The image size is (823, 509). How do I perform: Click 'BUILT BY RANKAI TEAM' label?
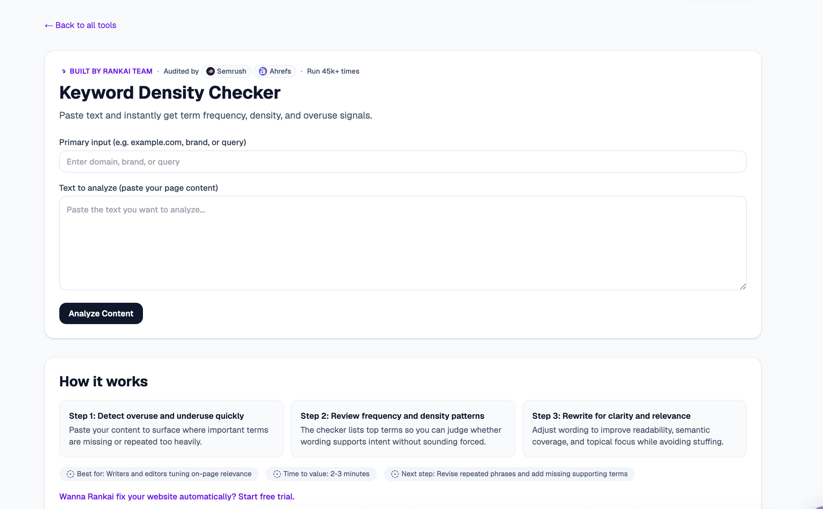point(111,71)
